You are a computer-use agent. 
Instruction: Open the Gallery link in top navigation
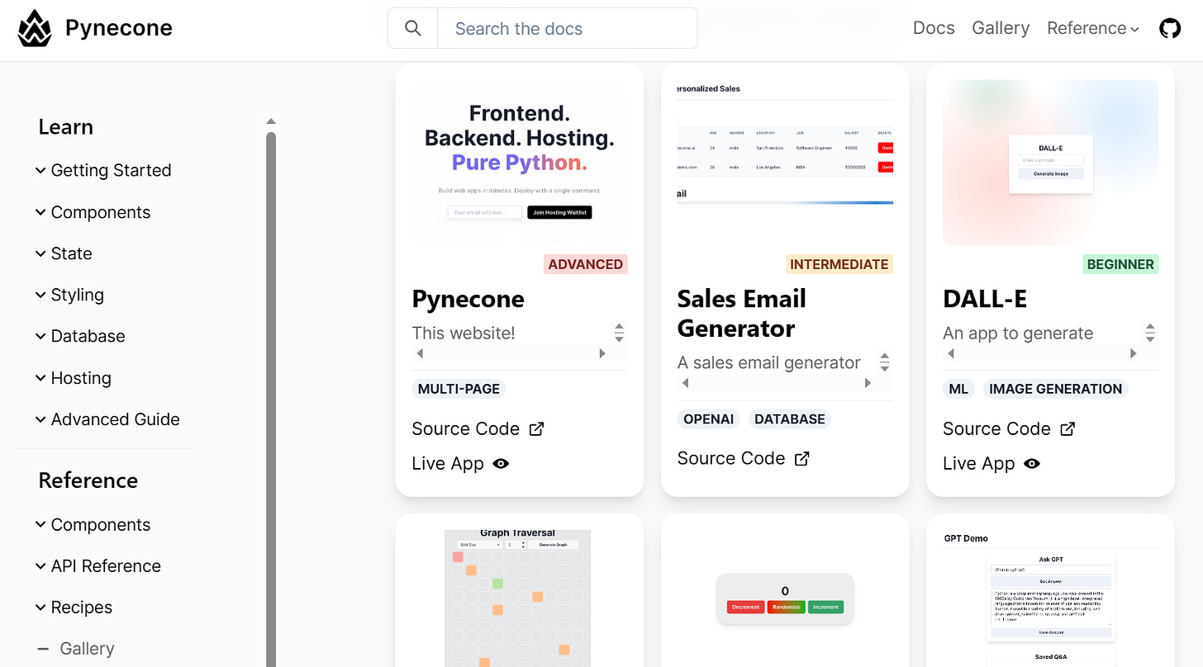coord(1001,28)
